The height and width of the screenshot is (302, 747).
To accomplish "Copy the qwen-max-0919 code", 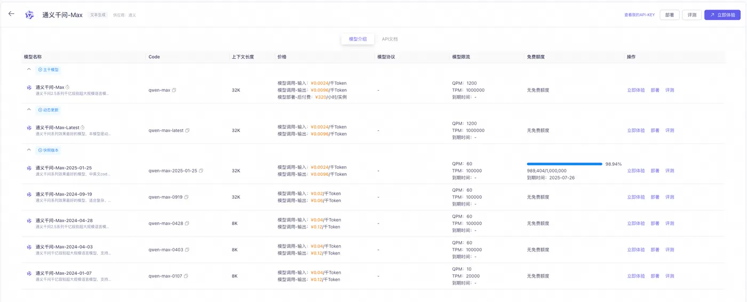I will (x=186, y=197).
